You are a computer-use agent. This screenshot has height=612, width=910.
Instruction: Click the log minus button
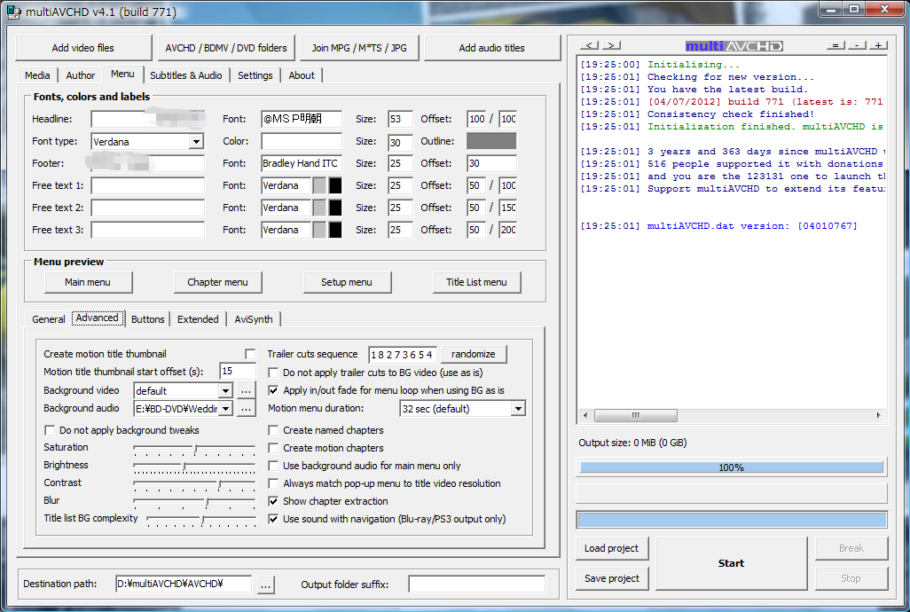[857, 45]
